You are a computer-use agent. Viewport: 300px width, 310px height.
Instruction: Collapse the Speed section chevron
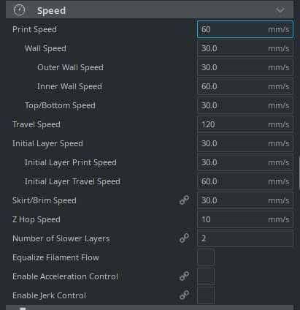[x=280, y=10]
